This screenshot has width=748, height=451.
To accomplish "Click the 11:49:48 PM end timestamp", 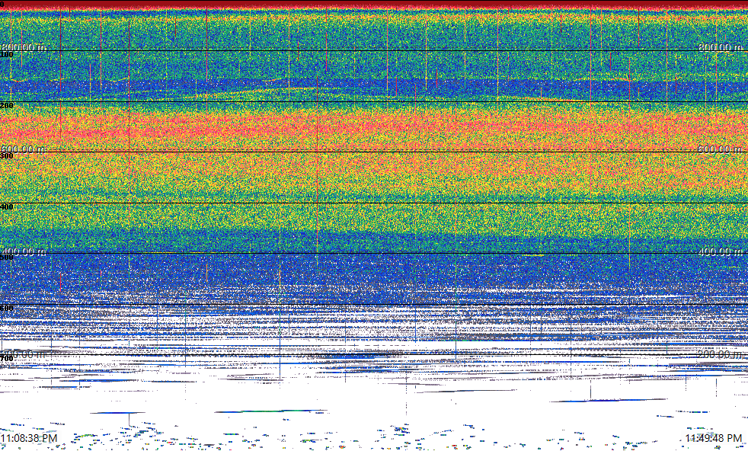I will click(x=714, y=438).
